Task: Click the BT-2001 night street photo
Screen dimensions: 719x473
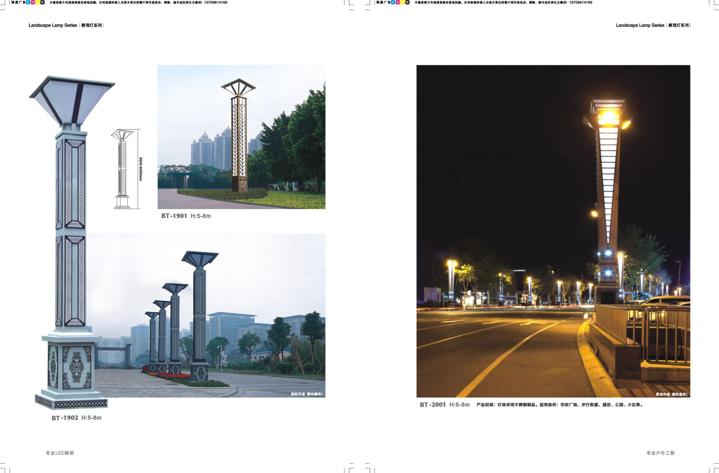Action: tap(553, 231)
